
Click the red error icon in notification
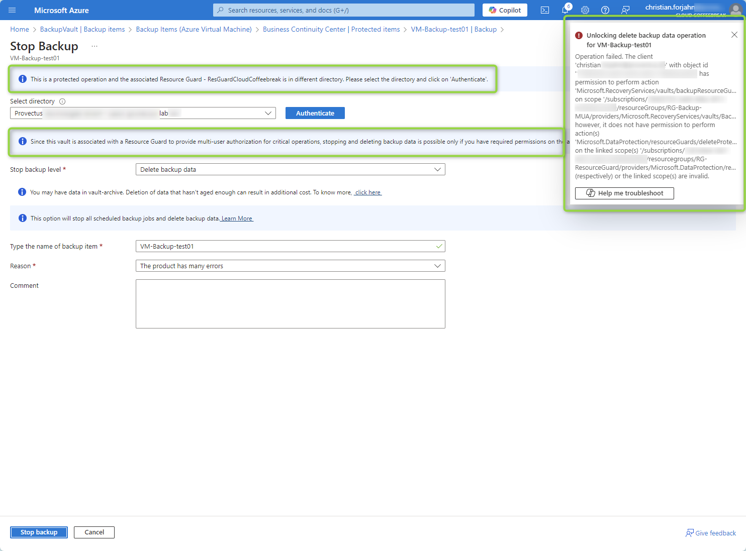coord(579,35)
